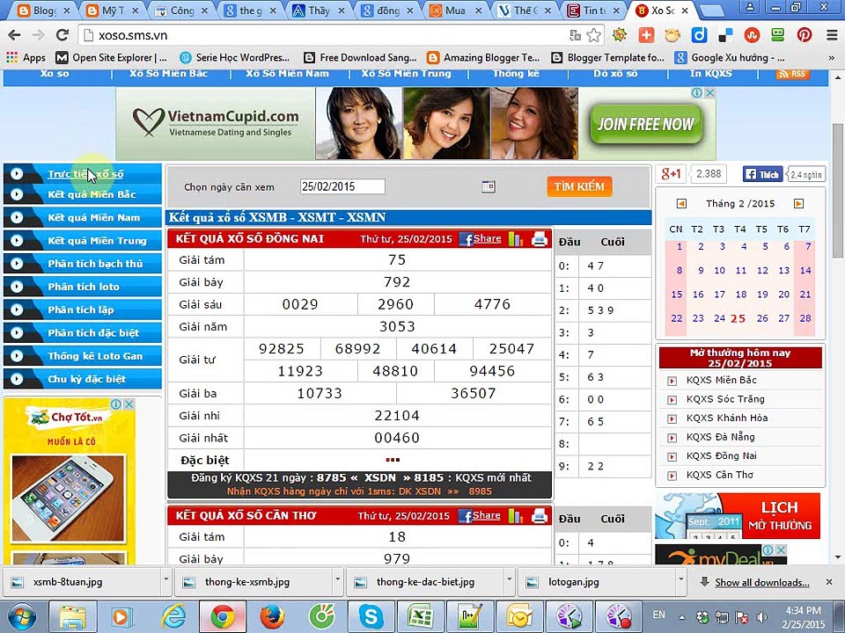Open Internet Explorer from the taskbar
The width and height of the screenshot is (845, 633).
173,616
